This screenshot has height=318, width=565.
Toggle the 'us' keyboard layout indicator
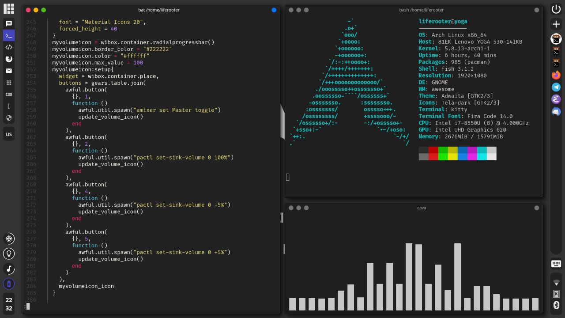tap(9, 134)
